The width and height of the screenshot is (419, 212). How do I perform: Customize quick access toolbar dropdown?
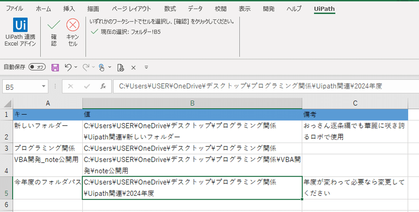tap(146, 67)
